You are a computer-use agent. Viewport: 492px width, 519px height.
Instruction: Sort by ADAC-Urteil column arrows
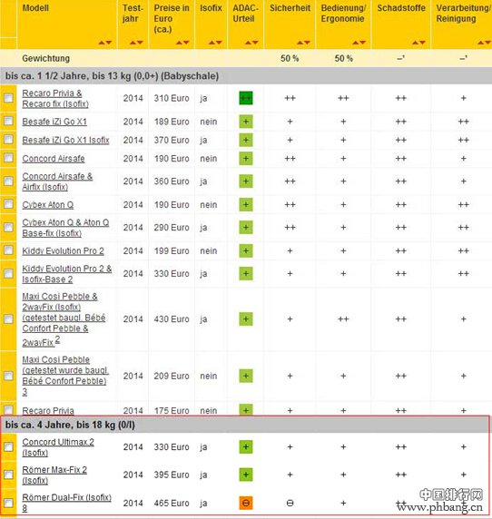[251, 43]
